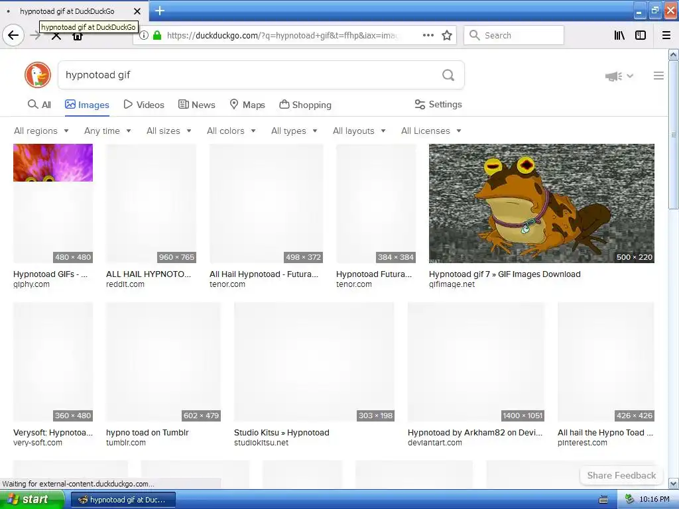Image resolution: width=679 pixels, height=509 pixels.
Task: Switch to the Videos tab
Action: (144, 105)
